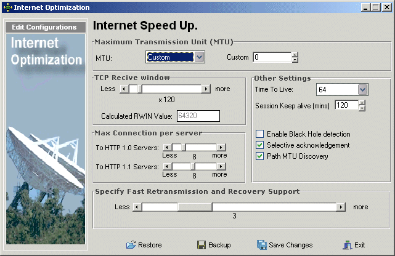
Task: Close the Internet Optimization window
Action: pos(387,7)
